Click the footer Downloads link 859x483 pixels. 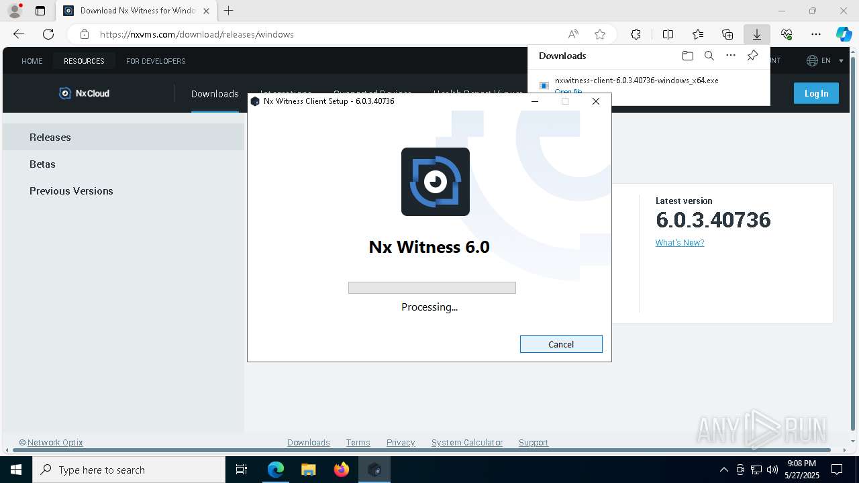309,443
